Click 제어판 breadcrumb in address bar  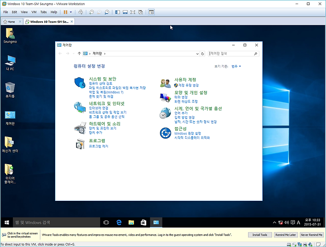[x=97, y=53]
